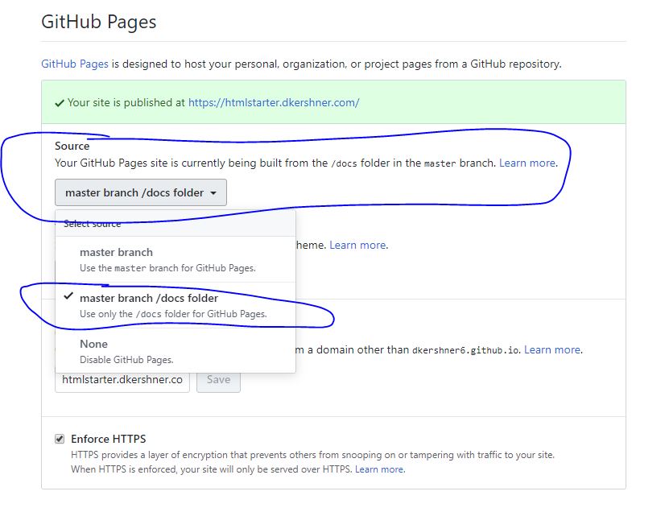Click the Save button next to custom domain

(x=218, y=380)
